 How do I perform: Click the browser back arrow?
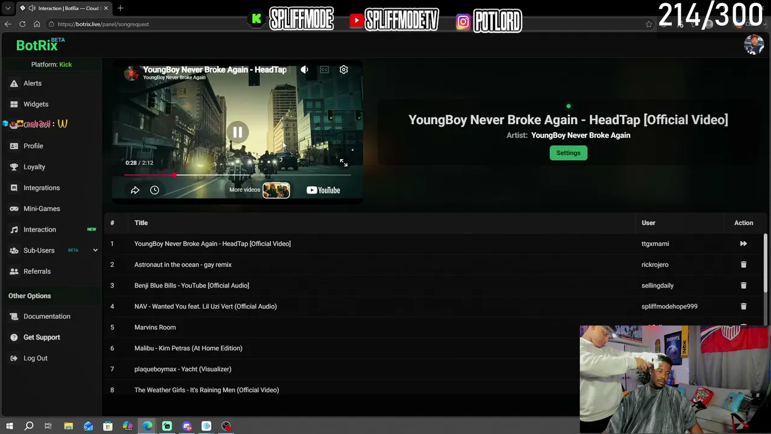click(8, 24)
